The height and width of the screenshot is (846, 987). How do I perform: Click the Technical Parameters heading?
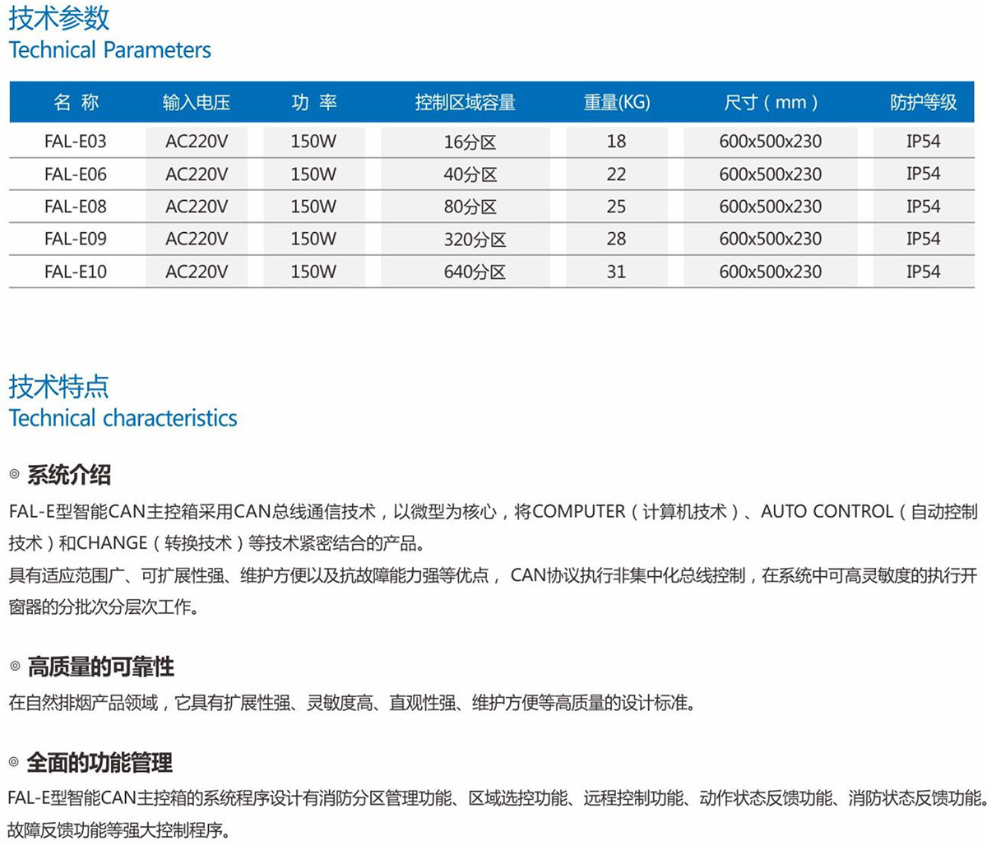tap(110, 50)
